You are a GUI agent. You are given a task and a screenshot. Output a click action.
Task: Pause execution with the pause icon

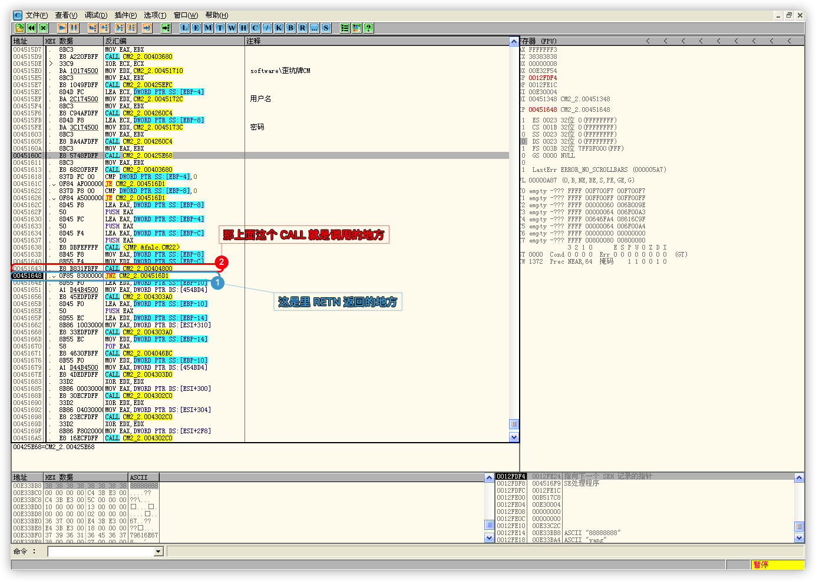pos(74,28)
